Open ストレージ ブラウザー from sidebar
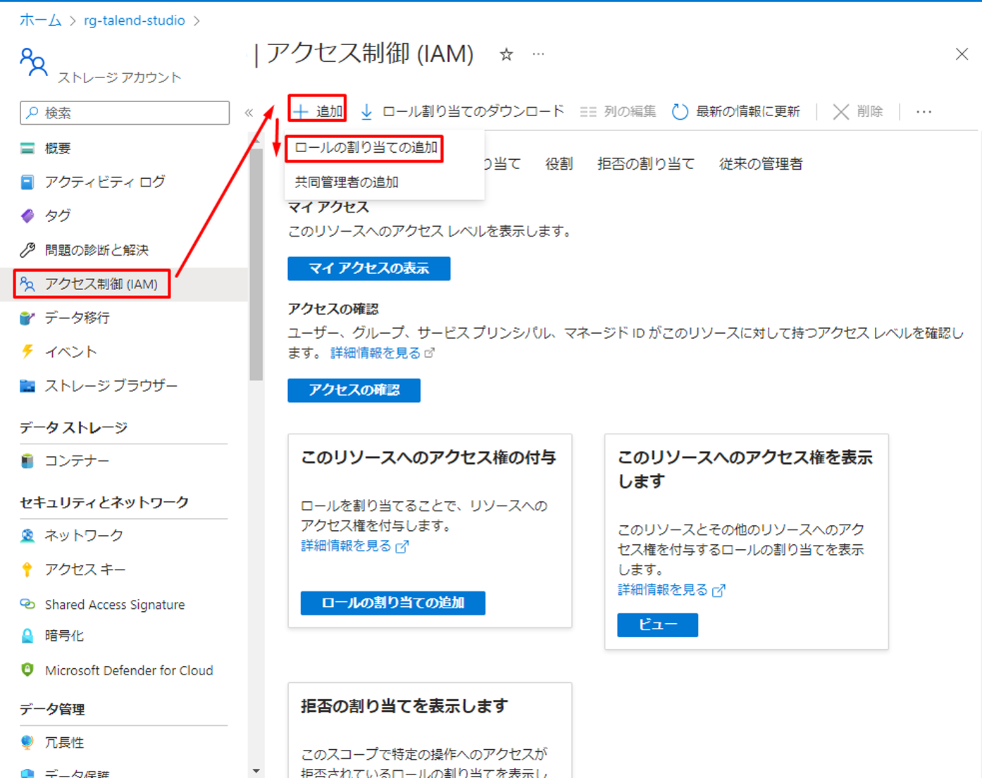 111,385
